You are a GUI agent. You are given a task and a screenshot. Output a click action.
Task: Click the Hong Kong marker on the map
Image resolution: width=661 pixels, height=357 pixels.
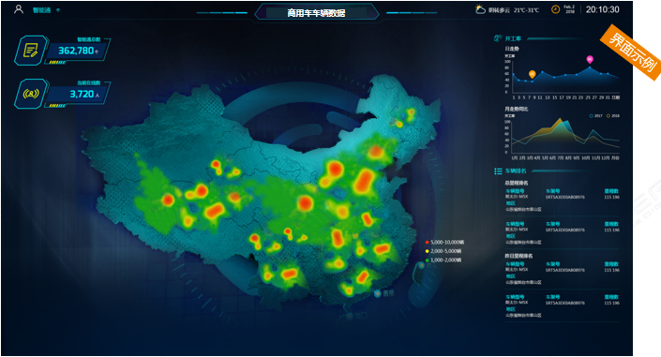coord(378,293)
